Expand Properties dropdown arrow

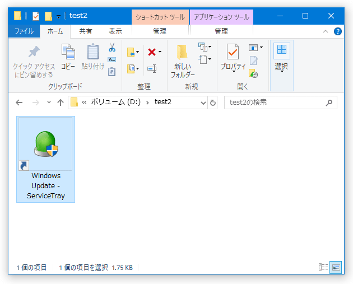click(234, 72)
